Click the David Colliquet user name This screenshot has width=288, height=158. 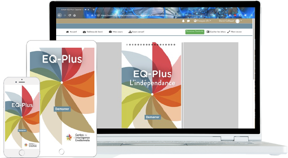pos(226,21)
